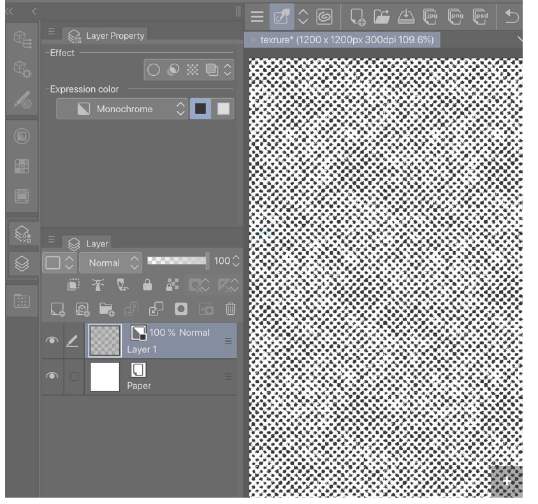Toggle the highlighted edit-mode icon in command bar
The image size is (538, 504).
[x=281, y=17]
